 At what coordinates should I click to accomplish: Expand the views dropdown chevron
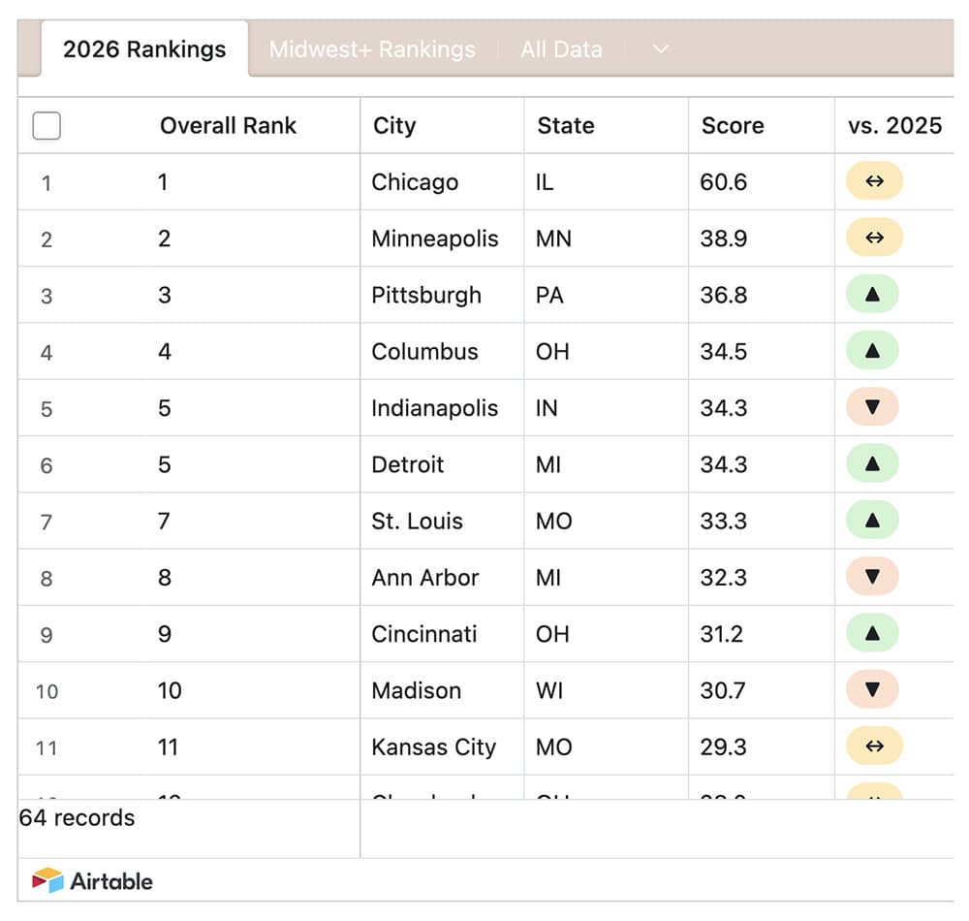pyautogui.click(x=661, y=48)
